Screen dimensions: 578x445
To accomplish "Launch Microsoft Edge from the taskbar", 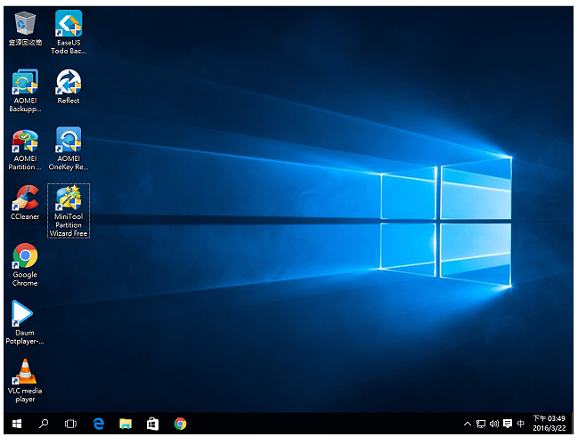I will click(99, 424).
